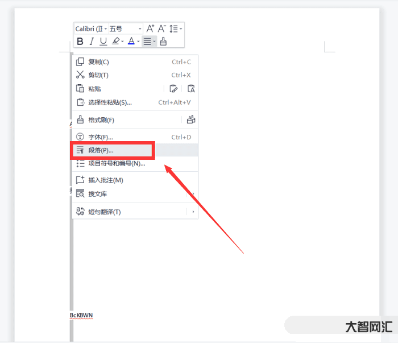Open 字体(F)... dialog from menu
Image resolution: width=398 pixels, height=343 pixels.
pyautogui.click(x=101, y=137)
